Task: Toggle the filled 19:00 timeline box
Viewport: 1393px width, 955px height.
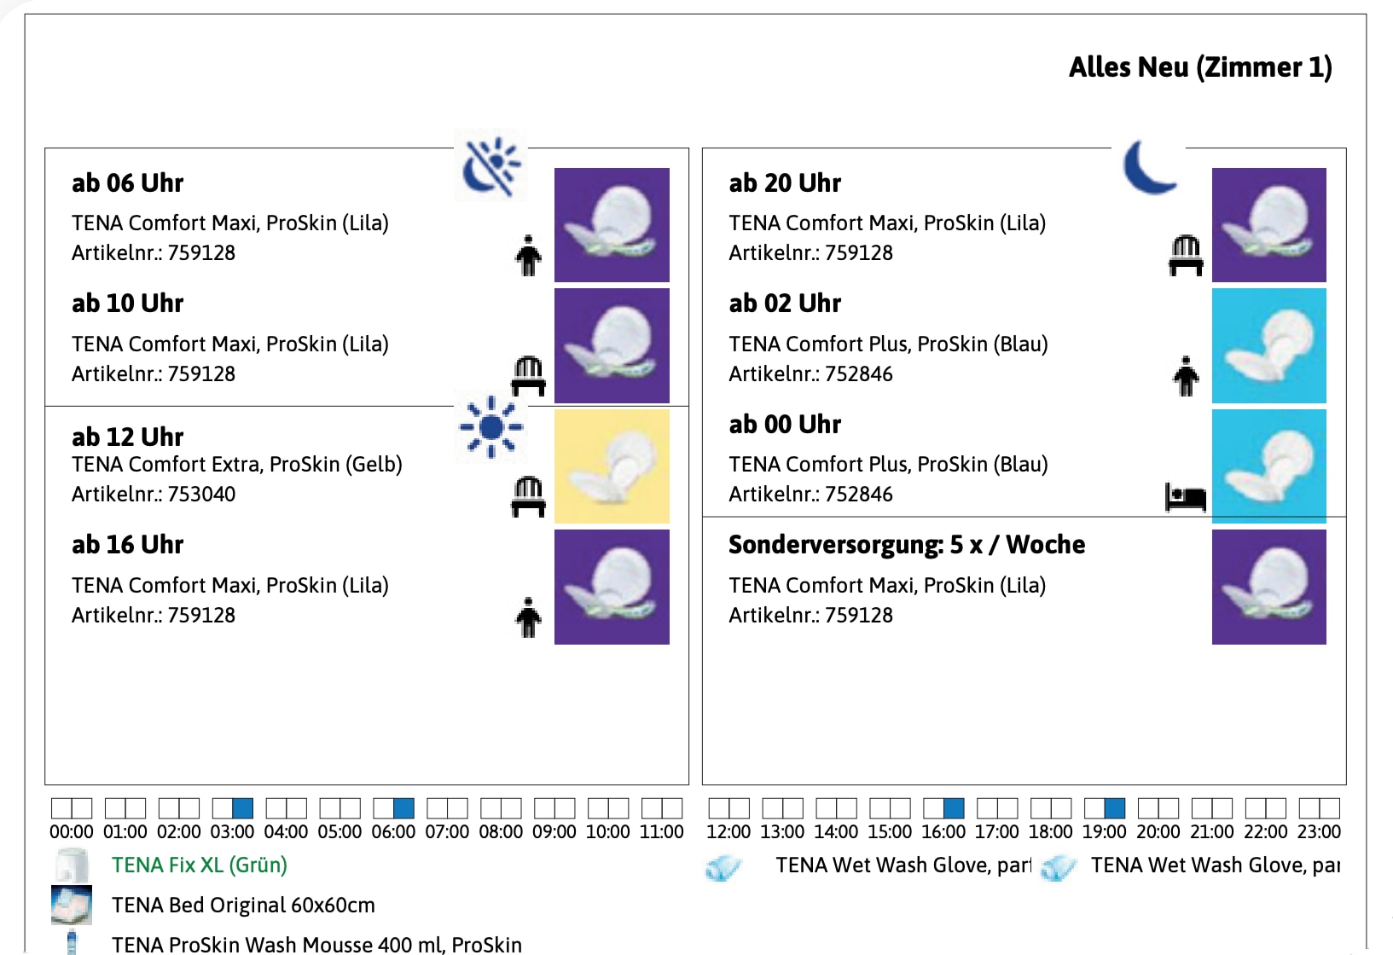Action: [x=1114, y=807]
